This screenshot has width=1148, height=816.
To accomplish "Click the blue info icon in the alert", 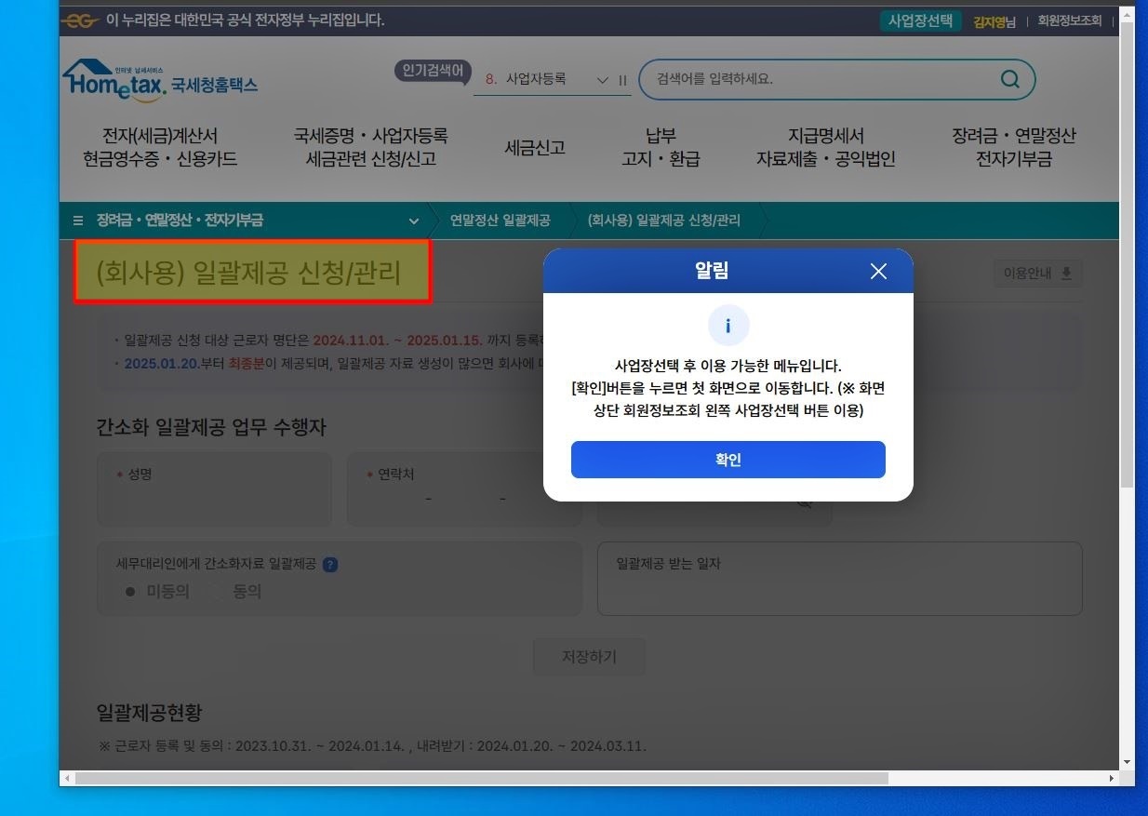I will (x=728, y=326).
